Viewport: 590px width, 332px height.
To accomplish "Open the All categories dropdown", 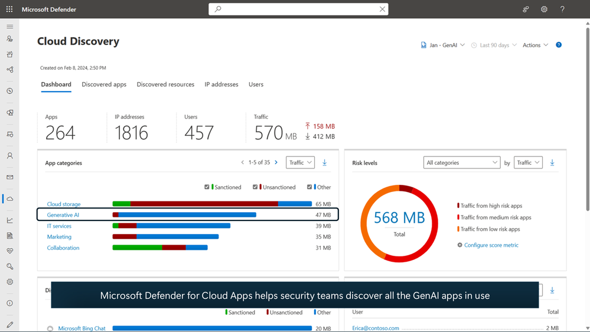I will pyautogui.click(x=462, y=162).
